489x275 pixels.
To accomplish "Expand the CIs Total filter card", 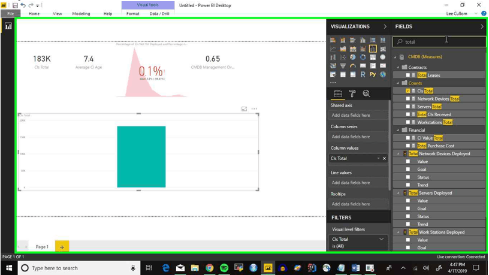I will 381,239.
